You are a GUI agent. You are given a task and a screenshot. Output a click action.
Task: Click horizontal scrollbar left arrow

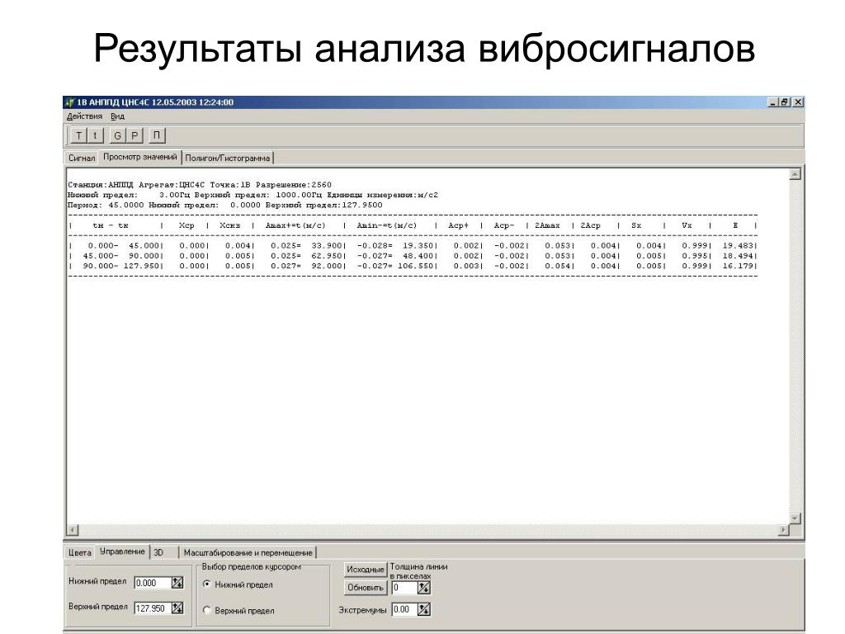coord(73,530)
